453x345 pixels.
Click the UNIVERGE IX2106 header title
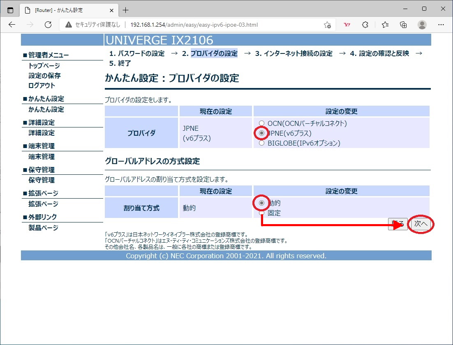tap(159, 40)
